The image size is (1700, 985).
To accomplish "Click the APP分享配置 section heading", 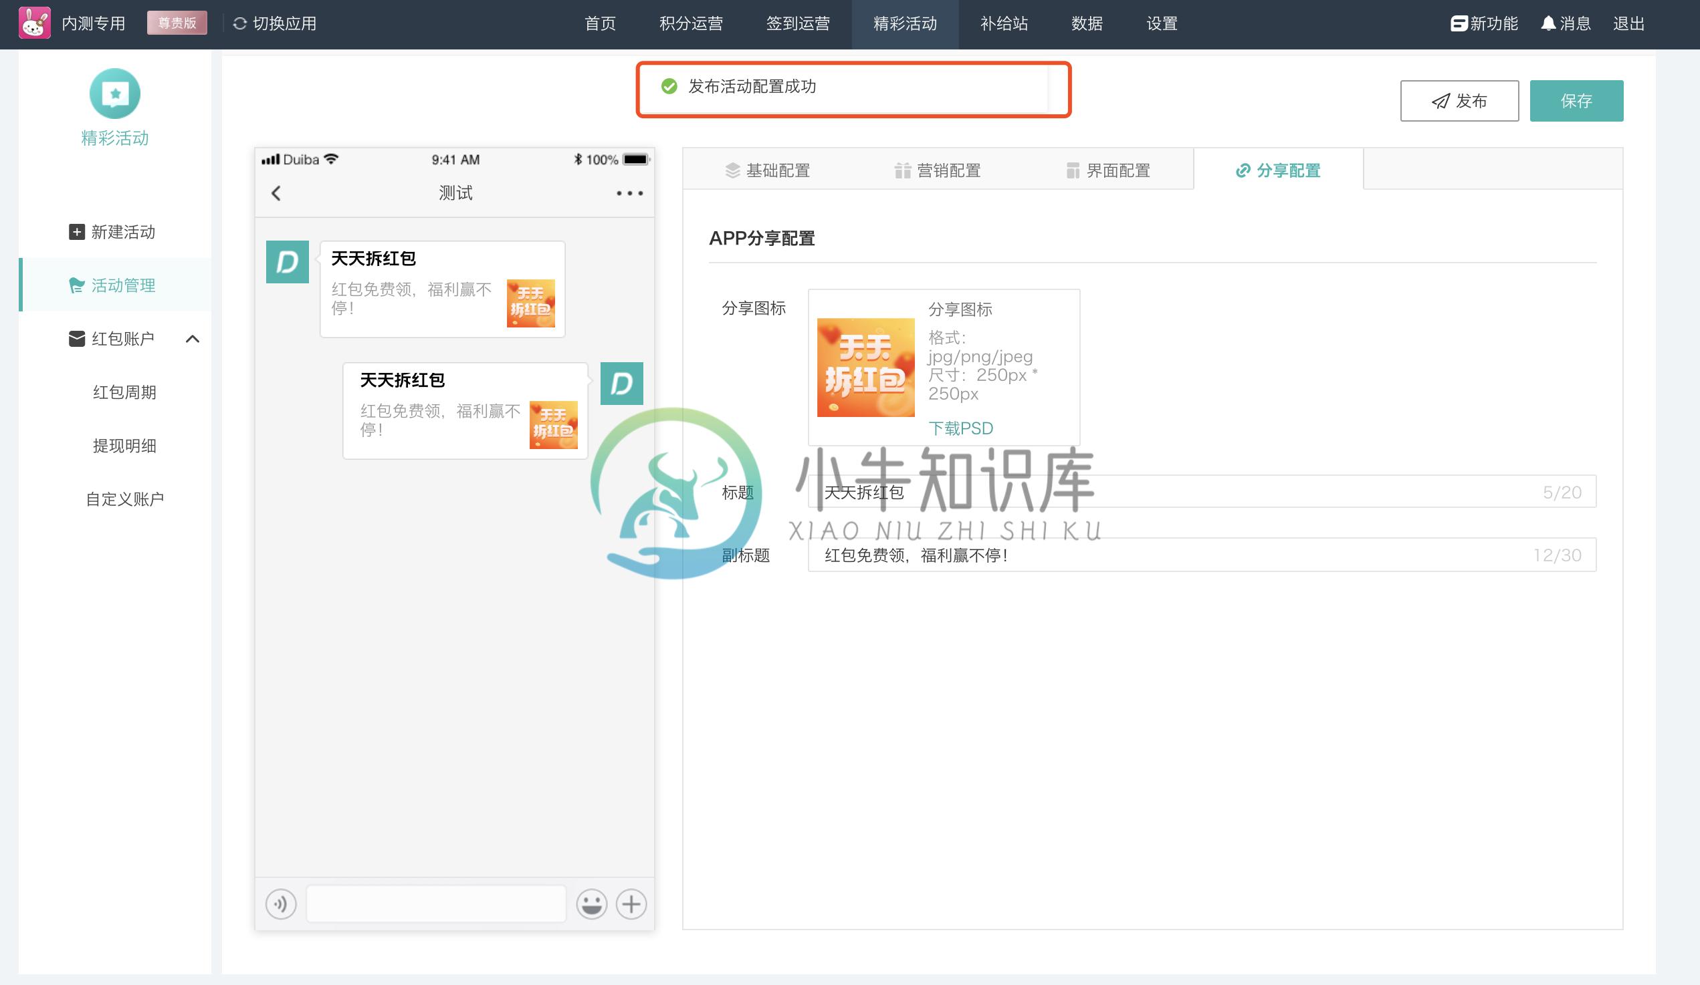I will (762, 238).
